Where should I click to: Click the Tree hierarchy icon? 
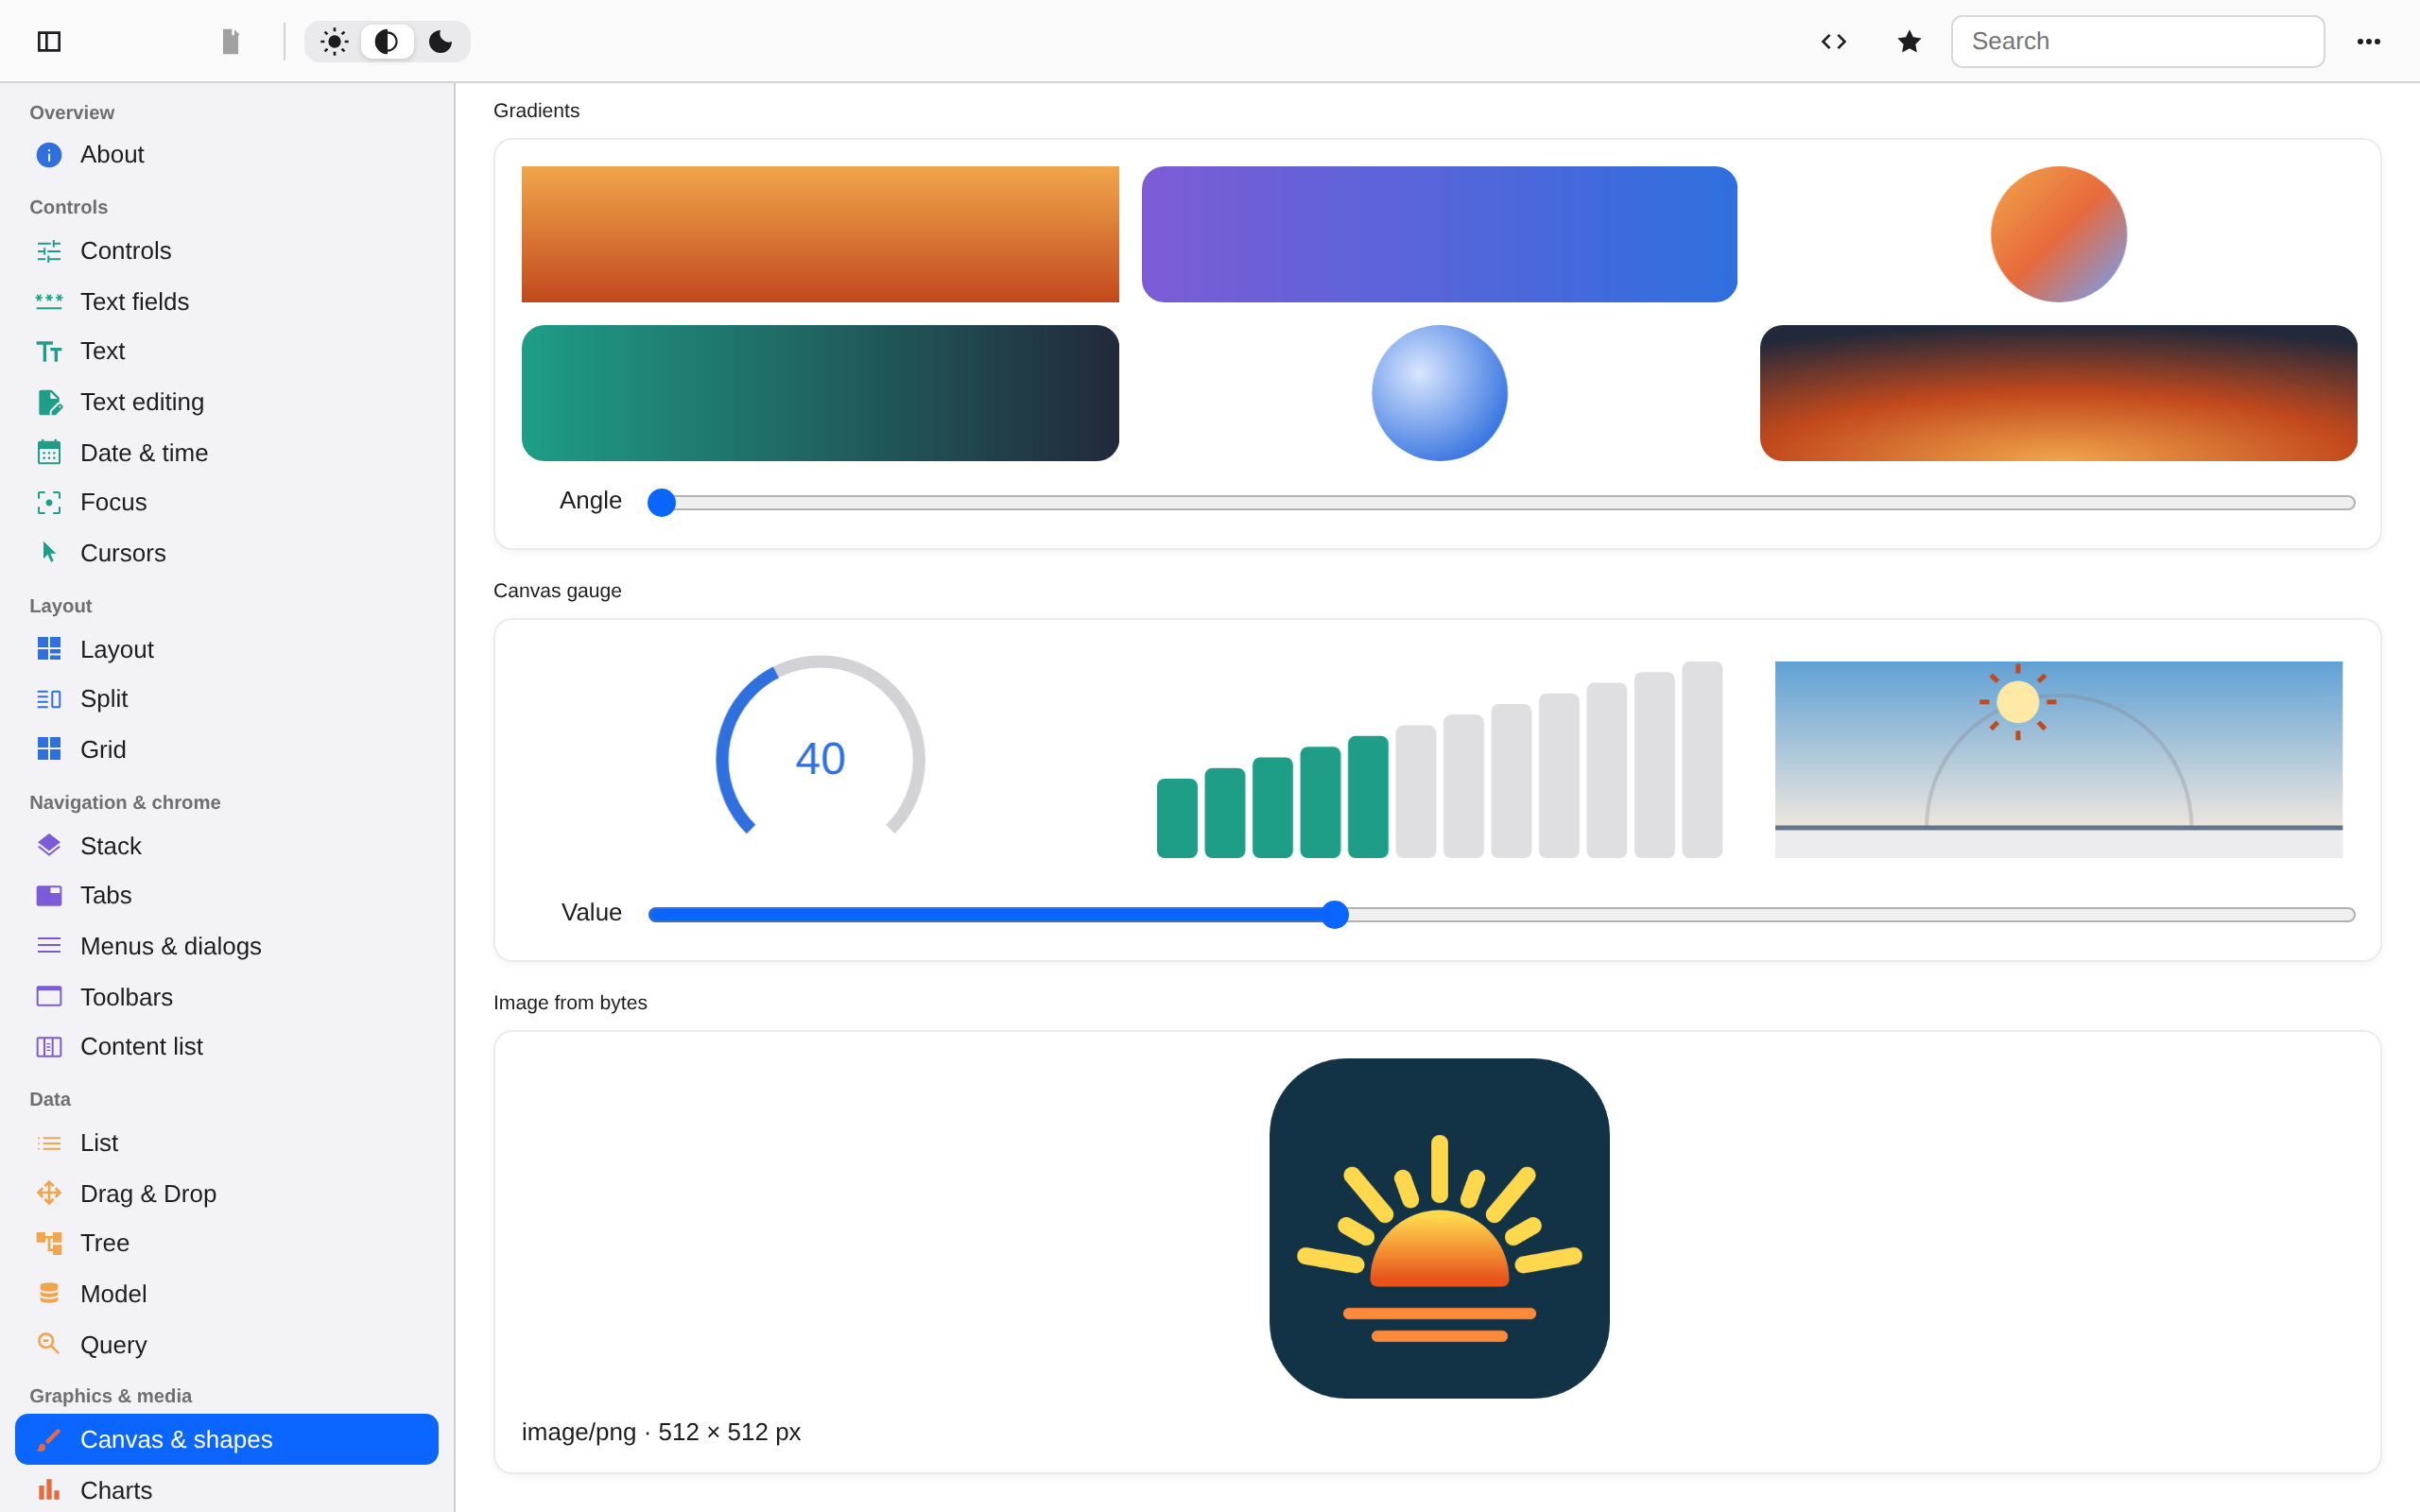pos(49,1243)
